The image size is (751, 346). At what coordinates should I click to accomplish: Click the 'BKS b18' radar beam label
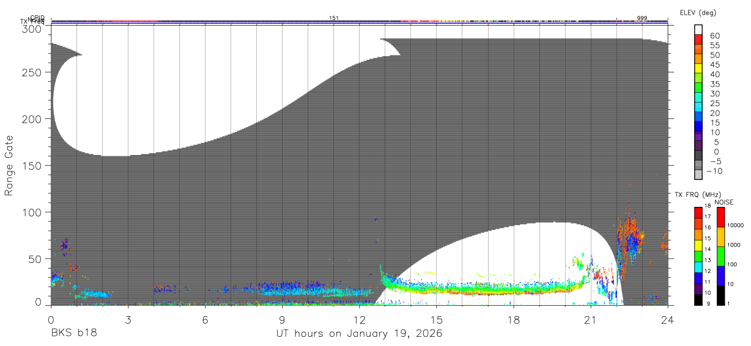[73, 334]
